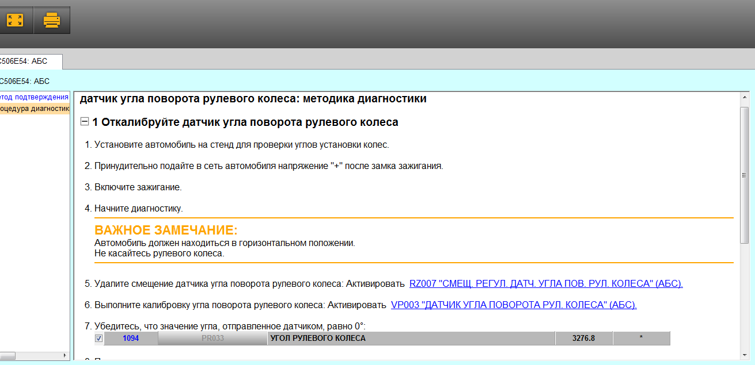Open the VP003 'ДАТЧИК УГЛА ПОВОРОТА' link
The image size is (755, 365).
tap(513, 305)
